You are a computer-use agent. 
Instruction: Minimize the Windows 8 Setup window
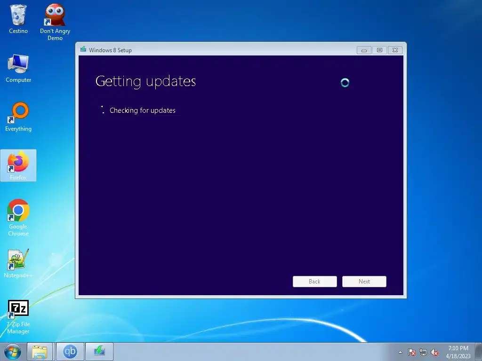coord(364,50)
